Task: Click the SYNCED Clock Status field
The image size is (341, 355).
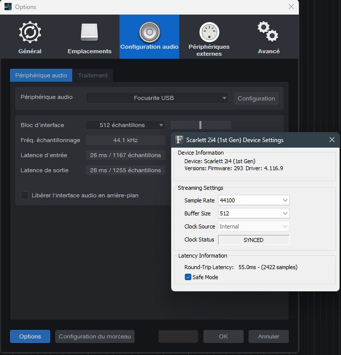Action: pos(254,240)
